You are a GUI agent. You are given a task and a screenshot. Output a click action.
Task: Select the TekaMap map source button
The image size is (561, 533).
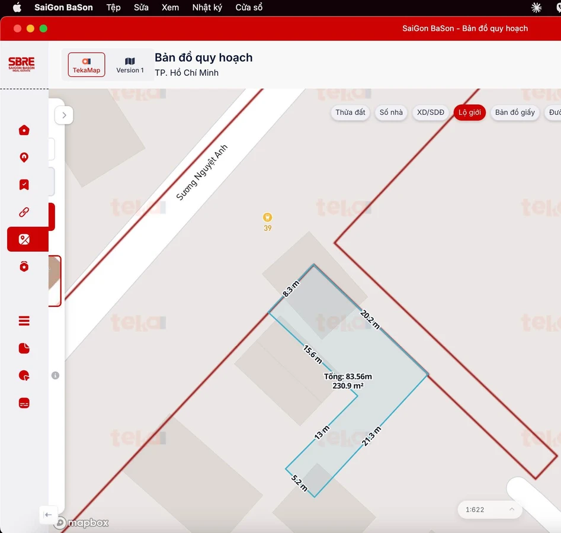[x=86, y=65]
